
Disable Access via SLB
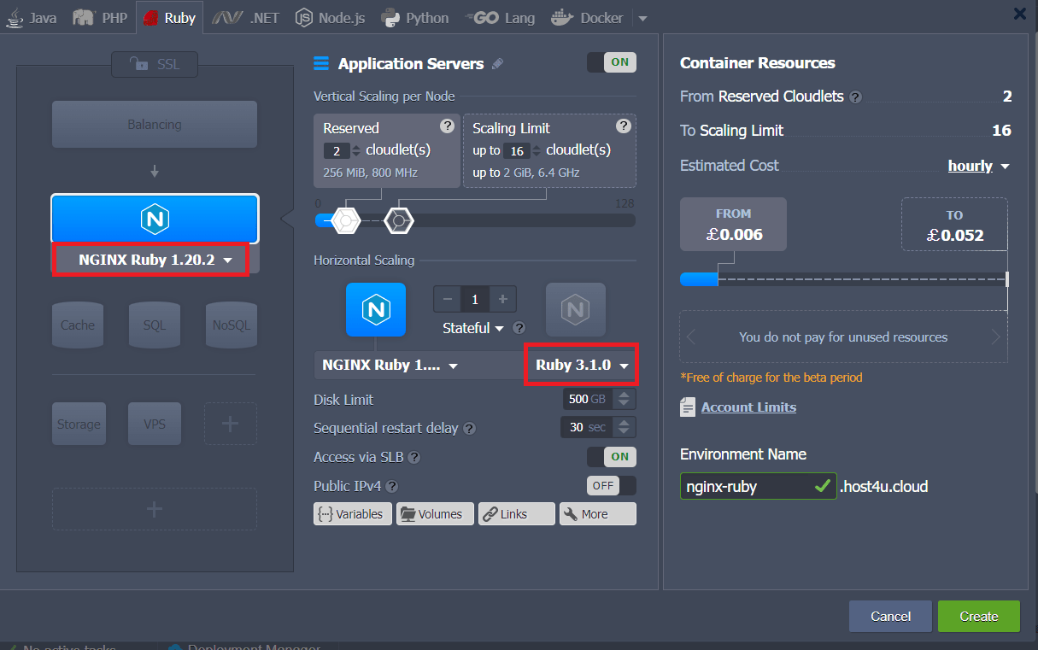pyautogui.click(x=611, y=457)
